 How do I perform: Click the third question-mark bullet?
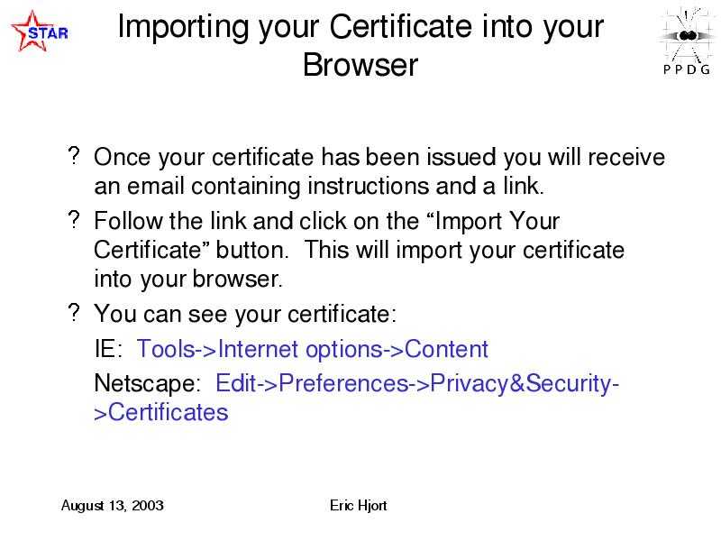(74, 312)
